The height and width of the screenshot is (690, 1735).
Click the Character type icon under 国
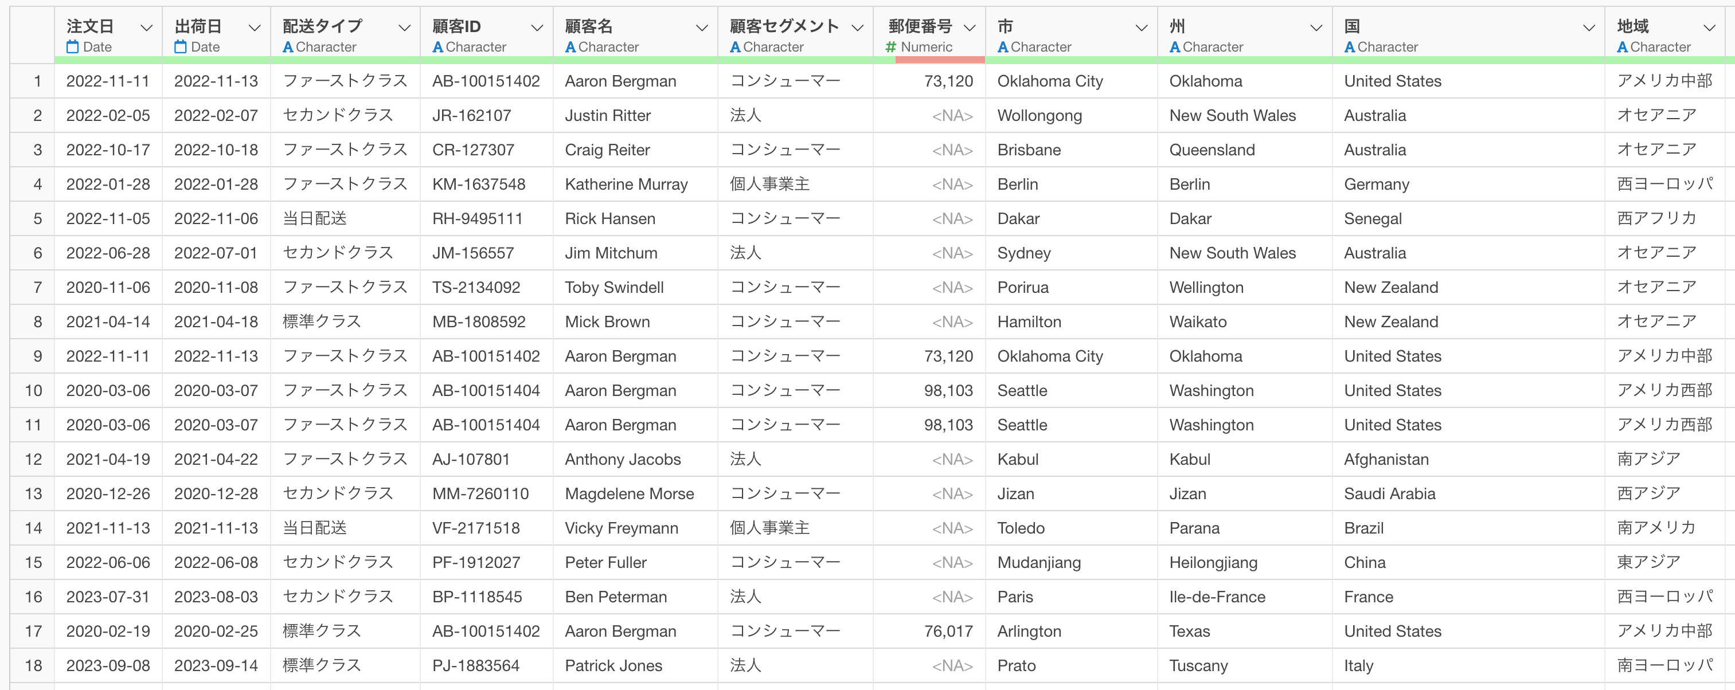click(x=1350, y=47)
